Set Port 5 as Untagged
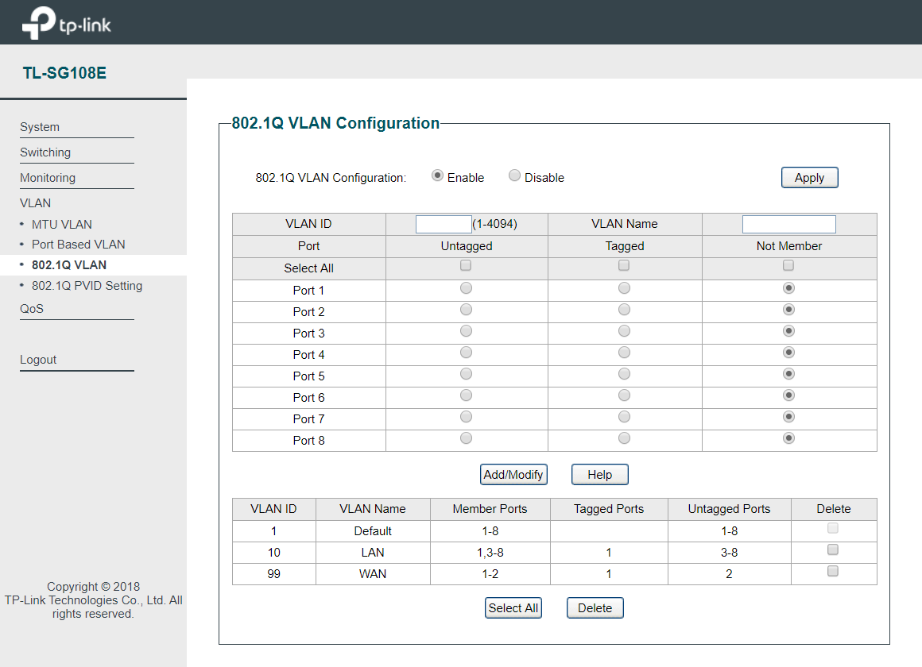Screen dimensions: 922x667 [x=466, y=374]
